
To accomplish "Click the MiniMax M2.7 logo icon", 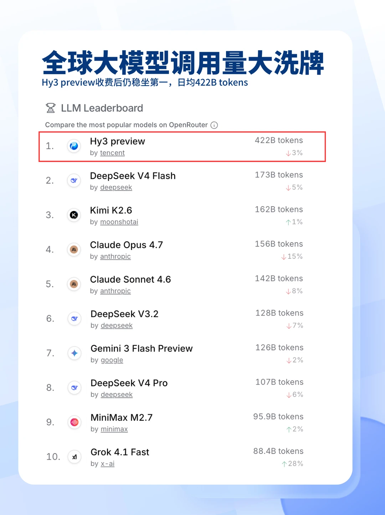I will (x=74, y=422).
